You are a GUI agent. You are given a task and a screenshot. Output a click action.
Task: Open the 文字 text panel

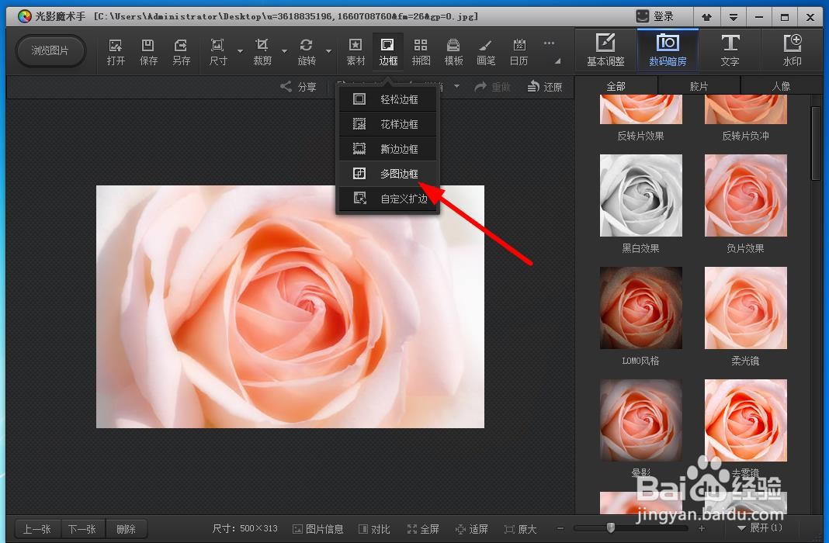730,50
